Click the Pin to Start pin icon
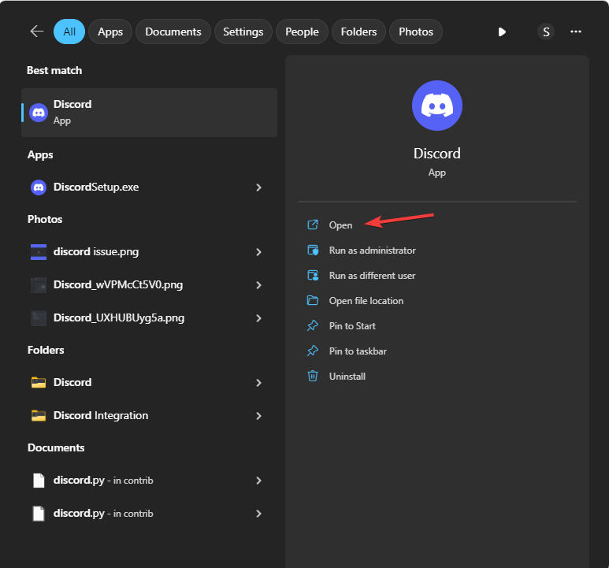This screenshot has width=609, height=568. point(313,325)
